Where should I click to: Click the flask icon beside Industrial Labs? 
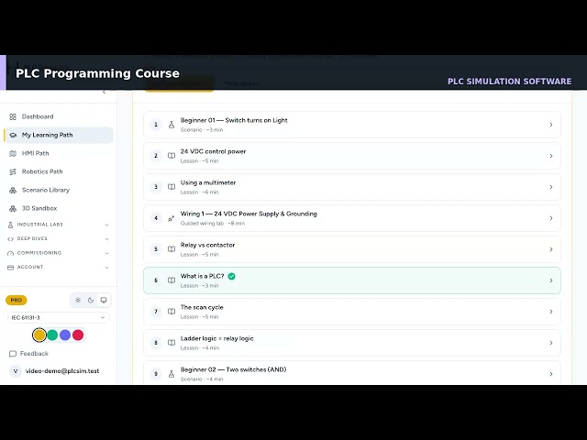tap(10, 225)
